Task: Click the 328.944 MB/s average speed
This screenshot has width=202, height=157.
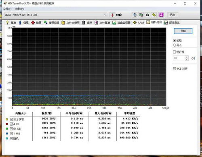Action: (x=129, y=128)
